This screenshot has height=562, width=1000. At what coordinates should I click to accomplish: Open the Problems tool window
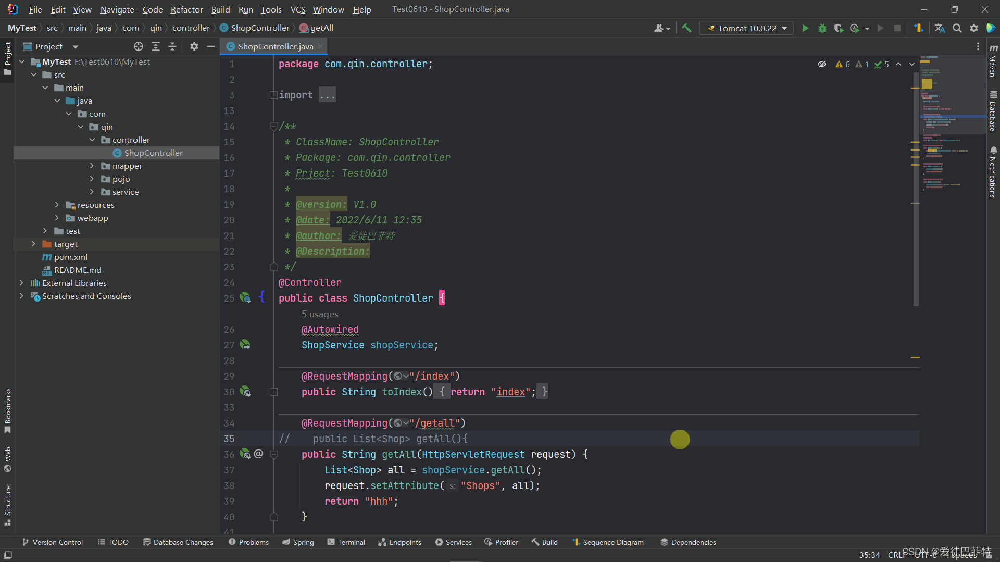(248, 542)
